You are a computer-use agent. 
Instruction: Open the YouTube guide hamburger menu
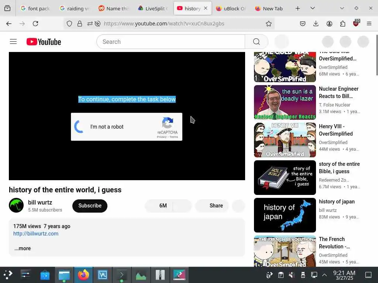[x=13, y=42]
